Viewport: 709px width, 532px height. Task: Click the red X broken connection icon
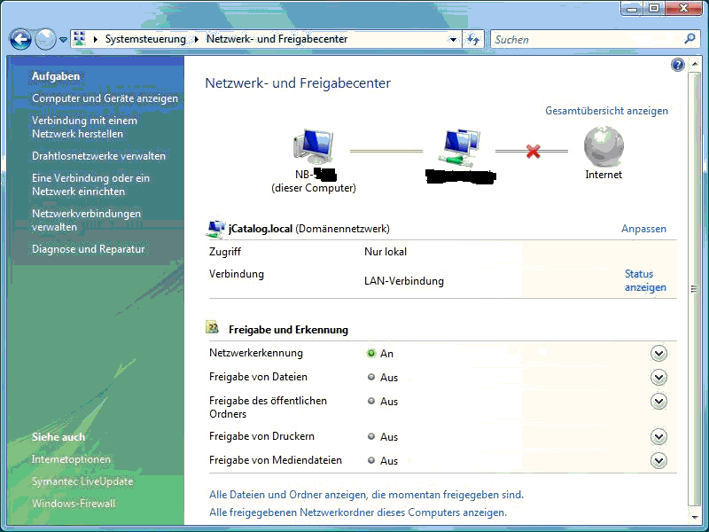(x=534, y=151)
